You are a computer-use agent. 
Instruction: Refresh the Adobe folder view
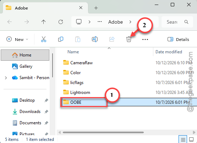coord(61,22)
